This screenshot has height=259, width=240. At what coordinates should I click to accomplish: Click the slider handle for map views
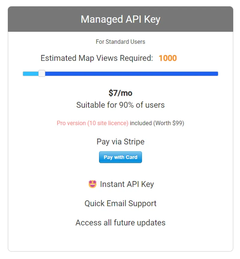tap(41, 73)
